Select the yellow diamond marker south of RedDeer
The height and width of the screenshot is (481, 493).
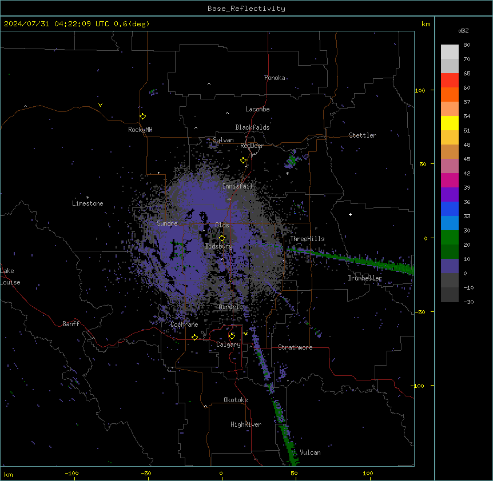(x=244, y=161)
